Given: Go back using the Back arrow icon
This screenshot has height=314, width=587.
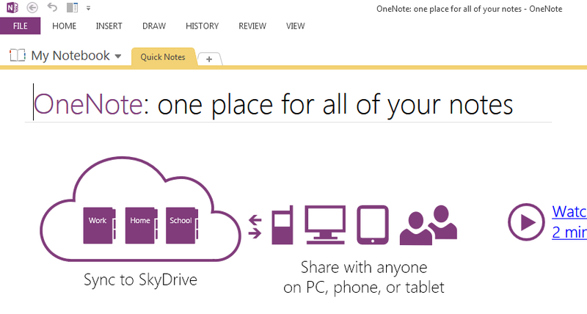Looking at the screenshot, I should 32,7.
